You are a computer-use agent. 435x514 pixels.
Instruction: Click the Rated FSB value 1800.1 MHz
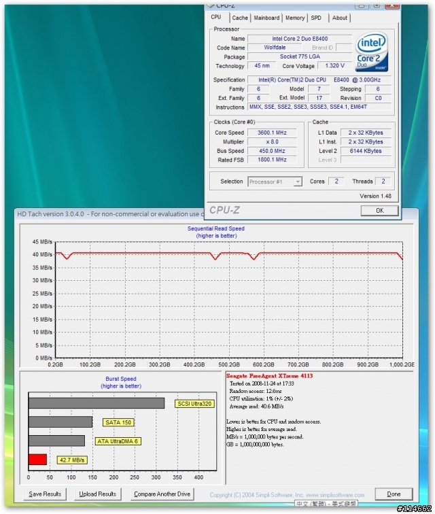coord(272,160)
